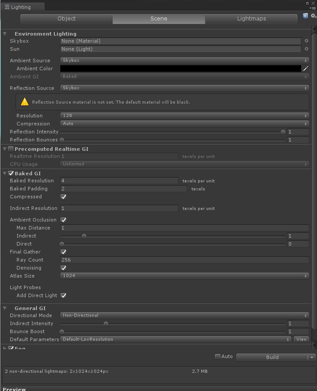Click the Build button
This screenshot has width=317, height=391.
click(272, 357)
